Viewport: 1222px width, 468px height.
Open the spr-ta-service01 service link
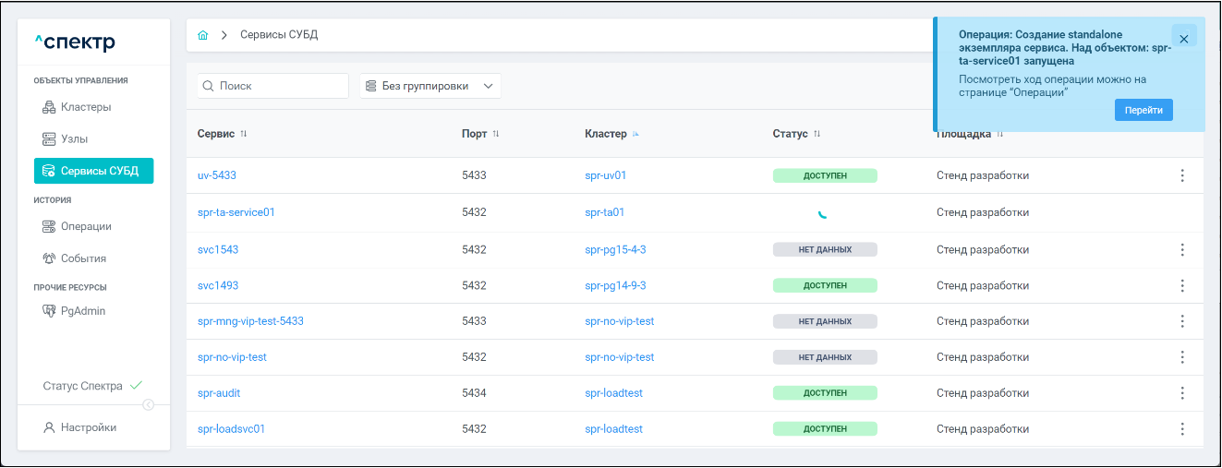[x=236, y=212]
